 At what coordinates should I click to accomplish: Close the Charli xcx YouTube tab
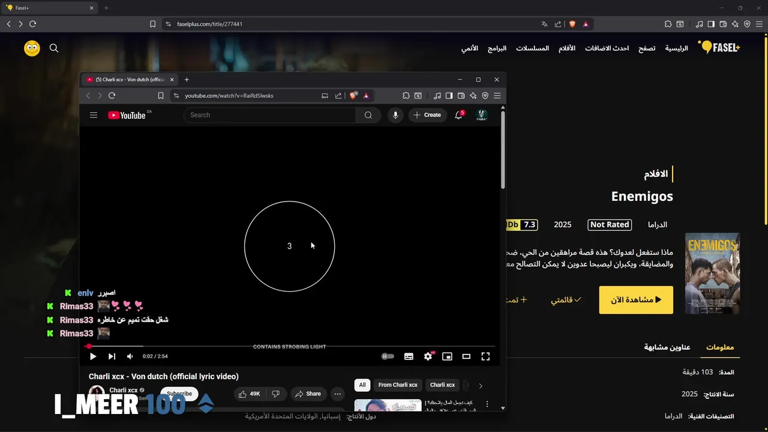(x=172, y=79)
